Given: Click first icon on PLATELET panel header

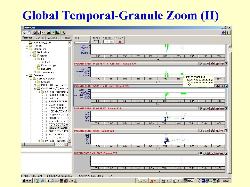Looking at the screenshot, I should coord(201,109).
